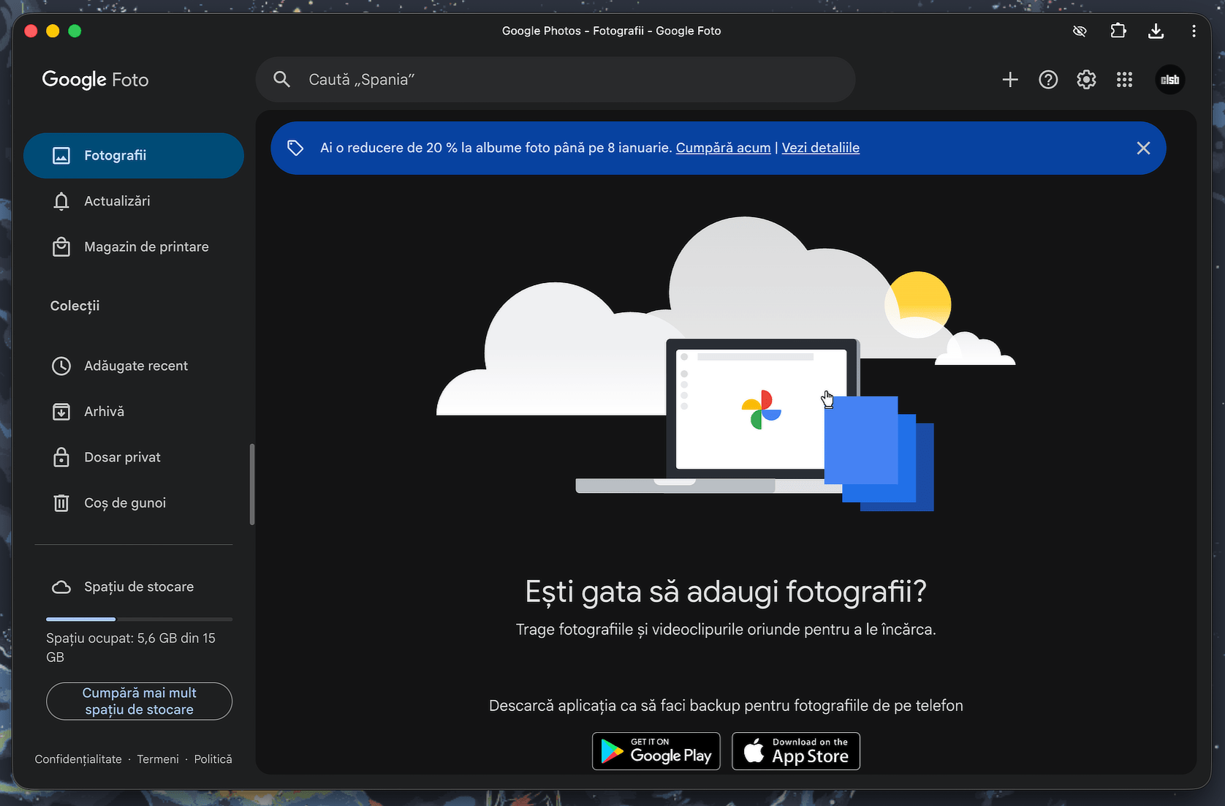This screenshot has width=1225, height=806.
Task: Click the browser extensions puzzle icon
Action: tap(1118, 31)
